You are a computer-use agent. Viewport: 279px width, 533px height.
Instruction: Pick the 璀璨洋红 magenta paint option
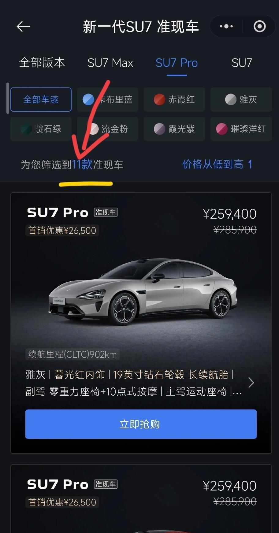[241, 129]
